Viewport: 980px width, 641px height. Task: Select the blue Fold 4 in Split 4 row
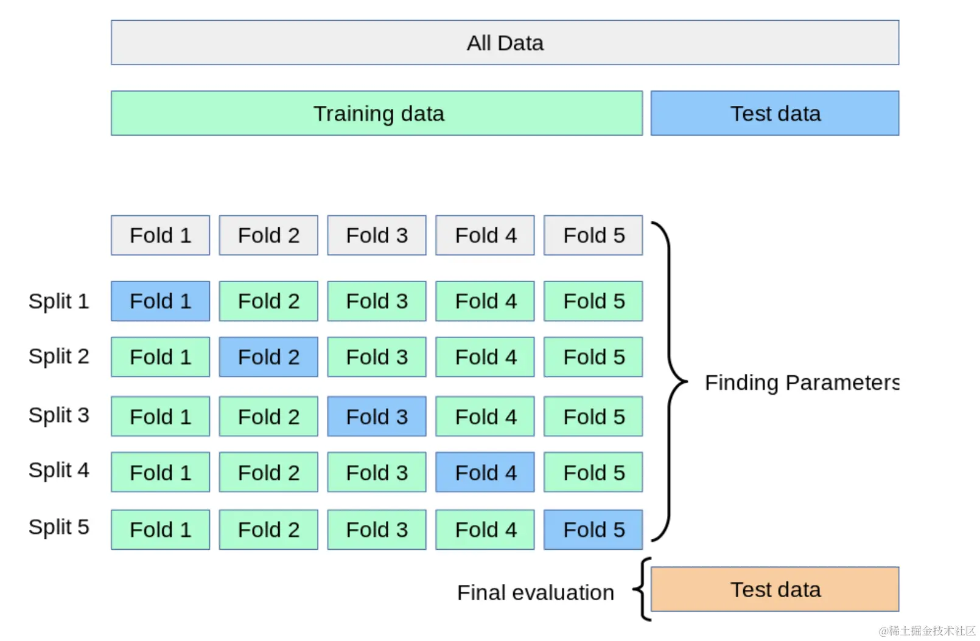pos(485,473)
